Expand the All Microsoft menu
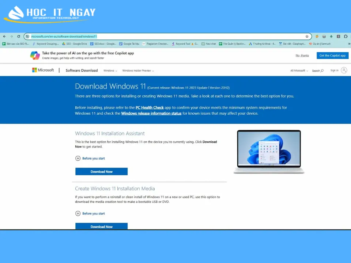This screenshot has height=263, width=351. 299,70
